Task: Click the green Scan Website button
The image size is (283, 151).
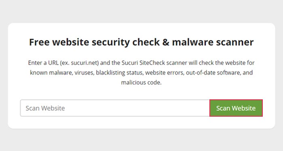Action: [236, 108]
